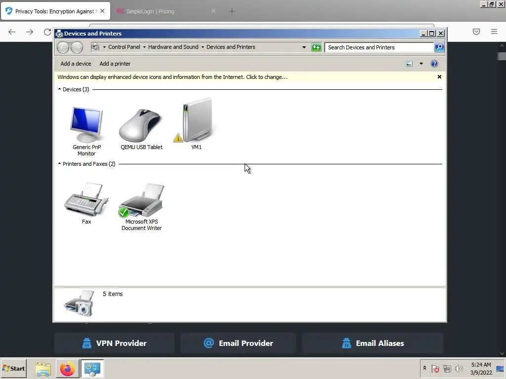
Task: Click the Firefox icon in the taskbar
Action: point(67,369)
